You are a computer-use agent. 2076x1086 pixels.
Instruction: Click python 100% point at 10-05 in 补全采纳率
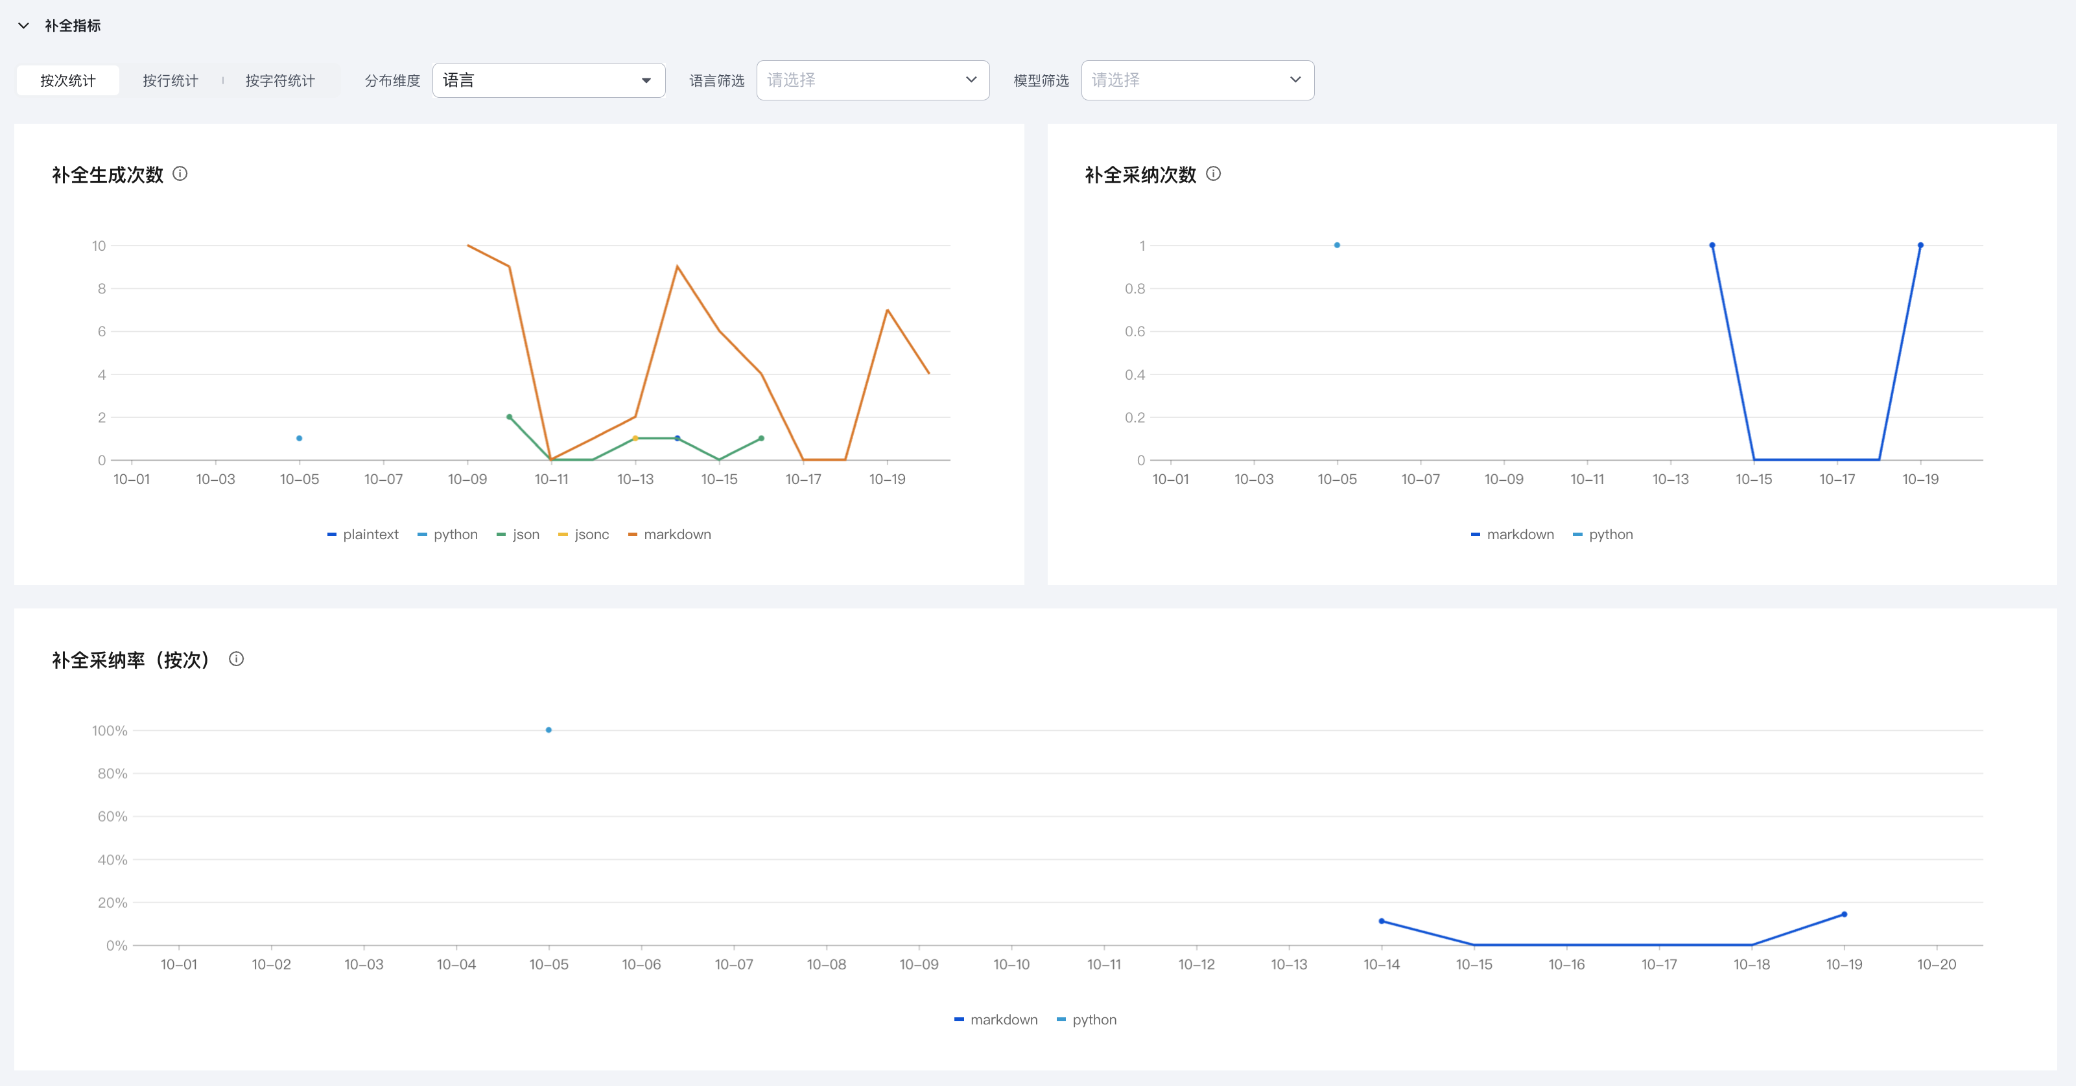[548, 730]
